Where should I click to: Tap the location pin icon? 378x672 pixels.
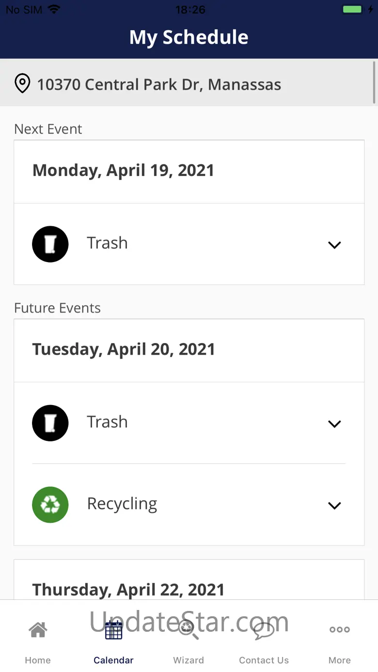(22, 84)
